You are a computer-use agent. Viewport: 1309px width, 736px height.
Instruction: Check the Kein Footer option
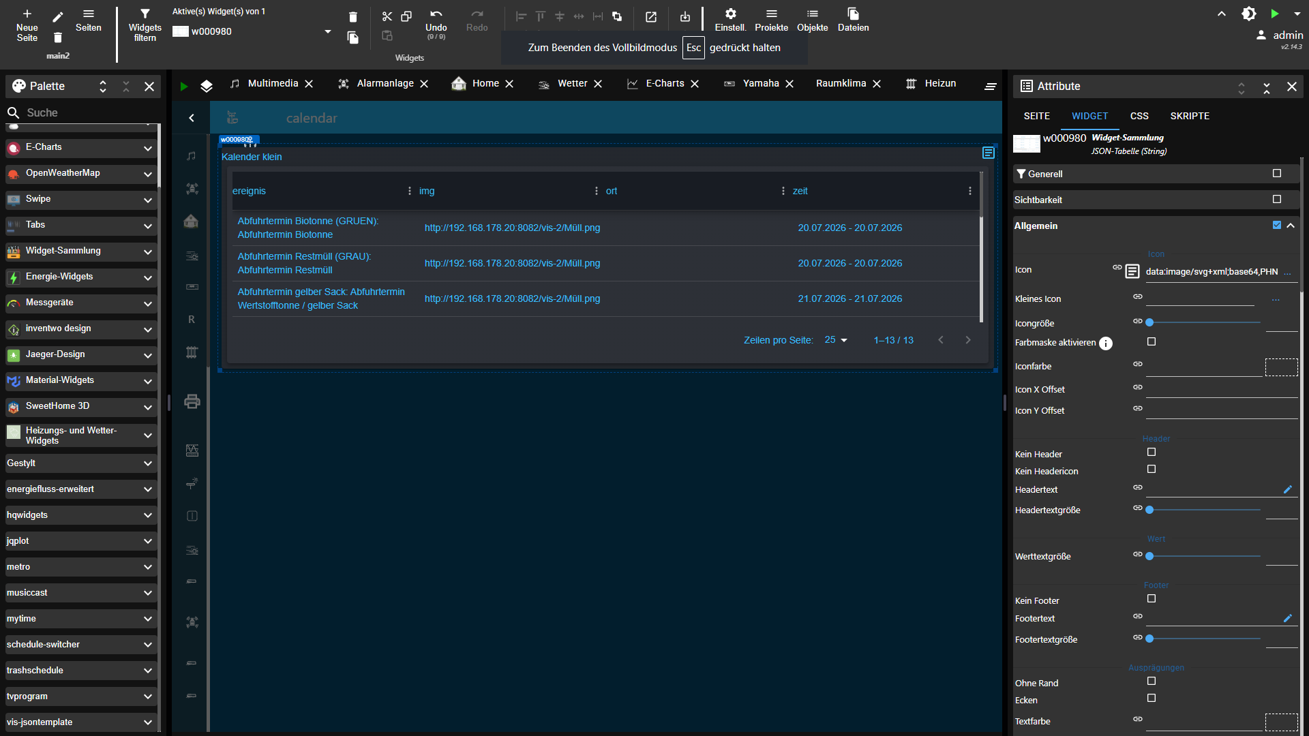tap(1152, 598)
